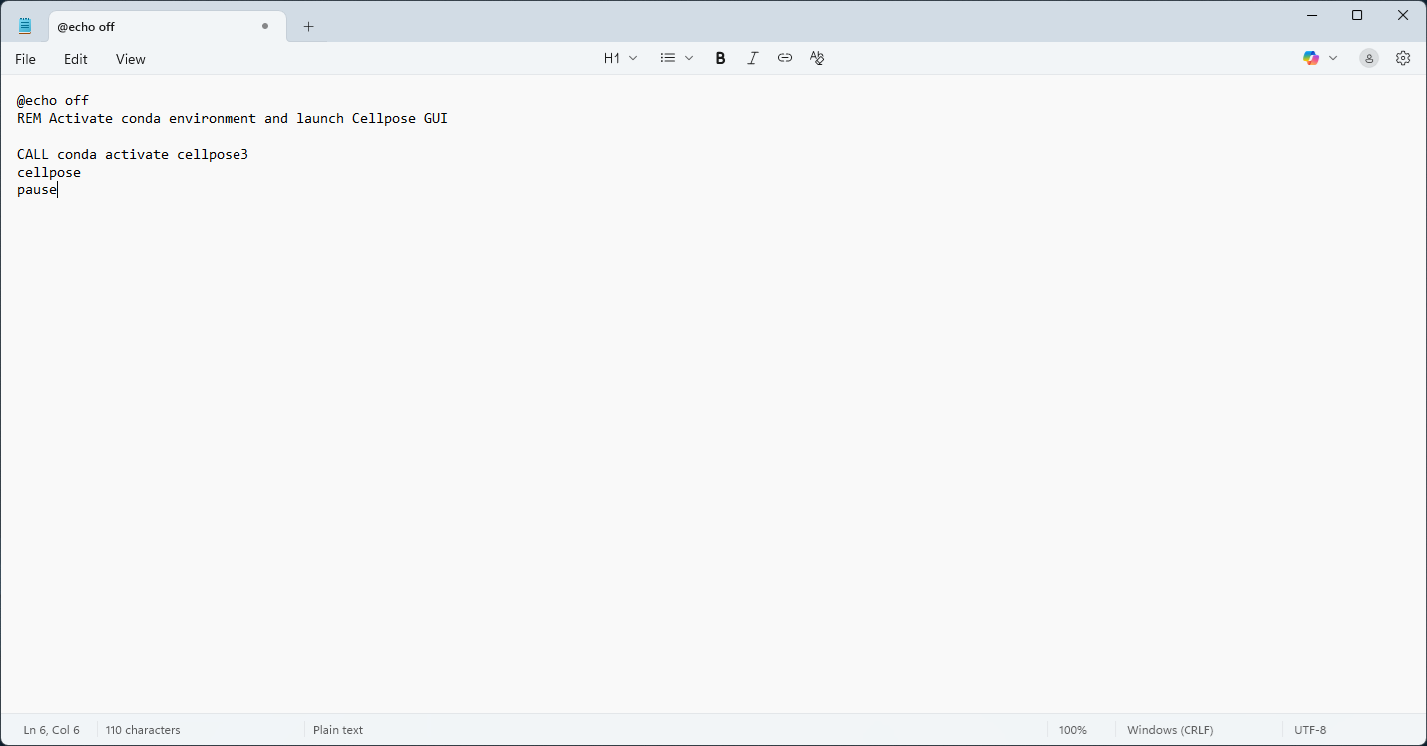1427x746 pixels.
Task: Open the View menu
Action: pyautogui.click(x=131, y=59)
